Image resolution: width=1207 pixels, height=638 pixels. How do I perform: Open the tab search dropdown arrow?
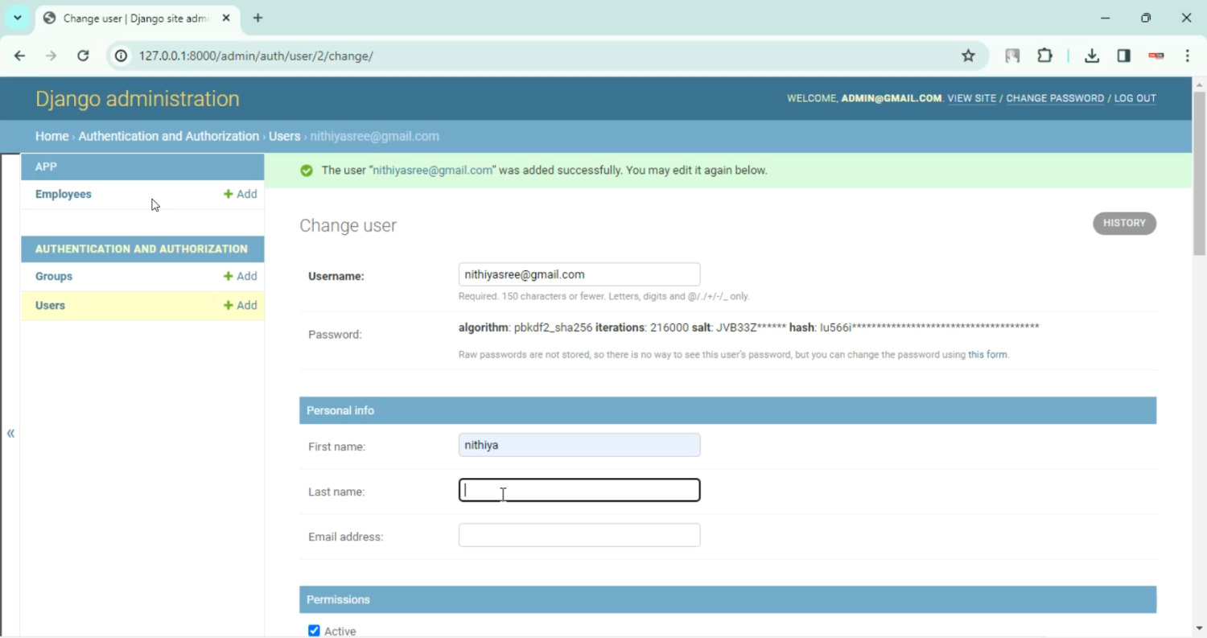coord(17,18)
